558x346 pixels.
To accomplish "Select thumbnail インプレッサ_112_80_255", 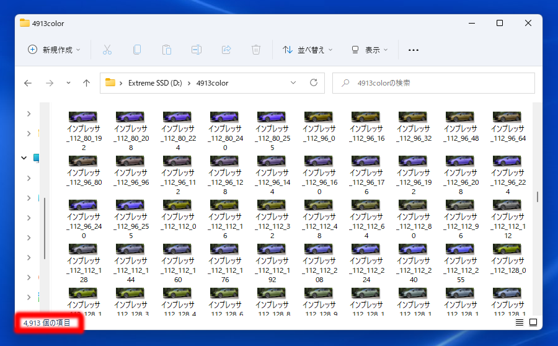I will click(x=272, y=117).
